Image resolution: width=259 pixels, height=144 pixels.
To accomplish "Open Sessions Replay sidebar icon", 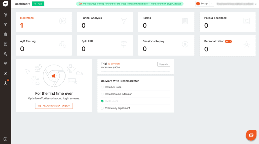I will pos(5,73).
